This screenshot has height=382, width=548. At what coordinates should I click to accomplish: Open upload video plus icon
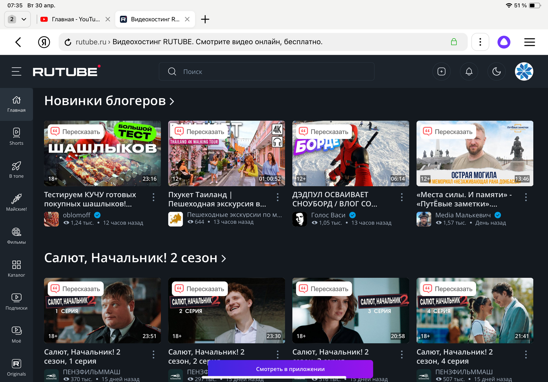point(442,72)
